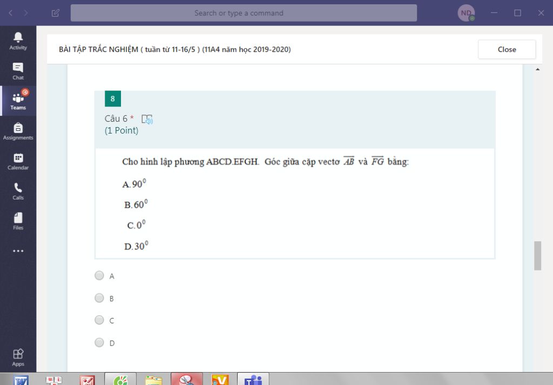Click the vertical scrollbar thumb
This screenshot has height=385, width=553.
point(537,256)
